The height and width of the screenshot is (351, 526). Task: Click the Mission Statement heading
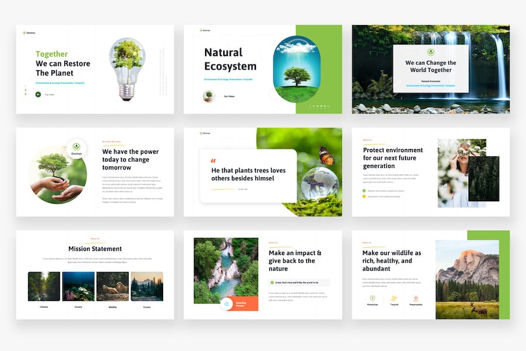click(95, 249)
